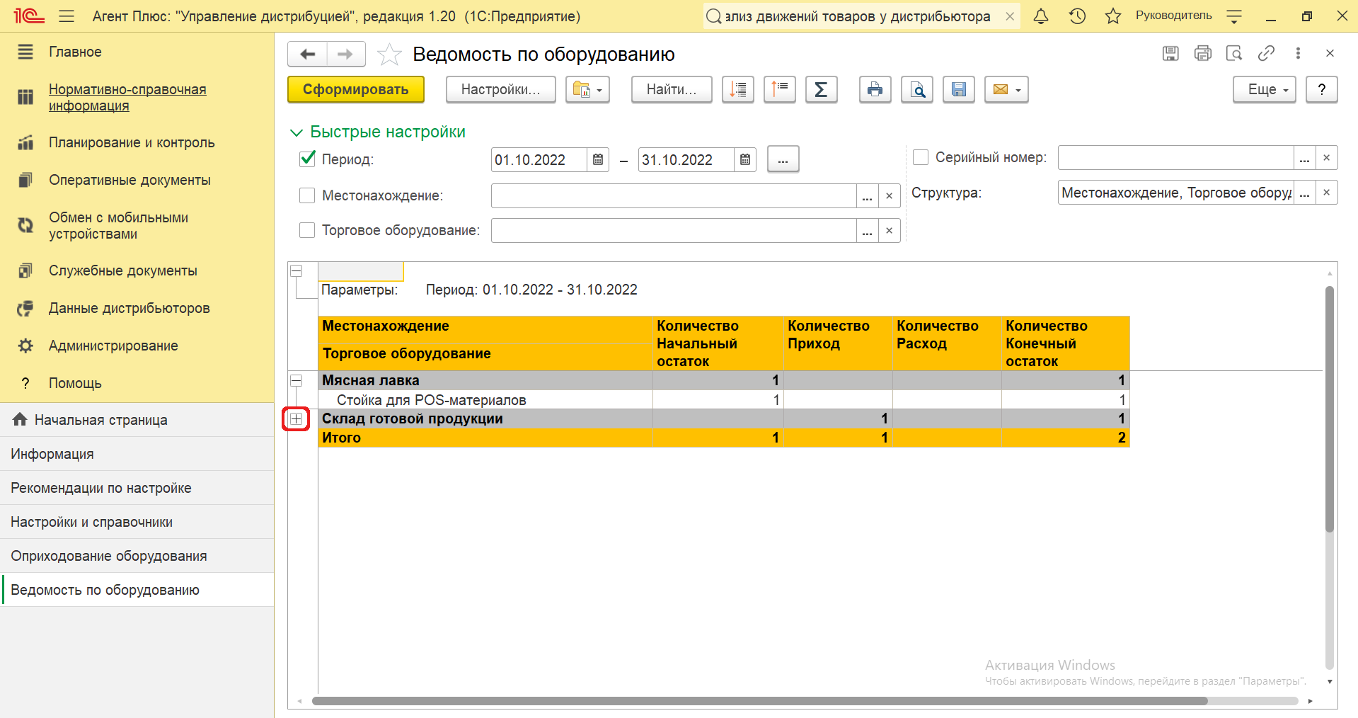Expand Склад готовой продукции group

coord(297,418)
